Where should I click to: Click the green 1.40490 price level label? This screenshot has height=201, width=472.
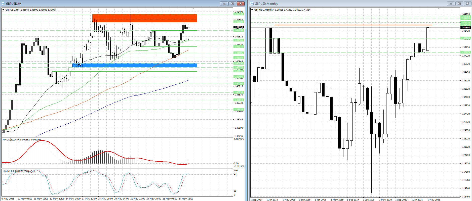[239, 77]
